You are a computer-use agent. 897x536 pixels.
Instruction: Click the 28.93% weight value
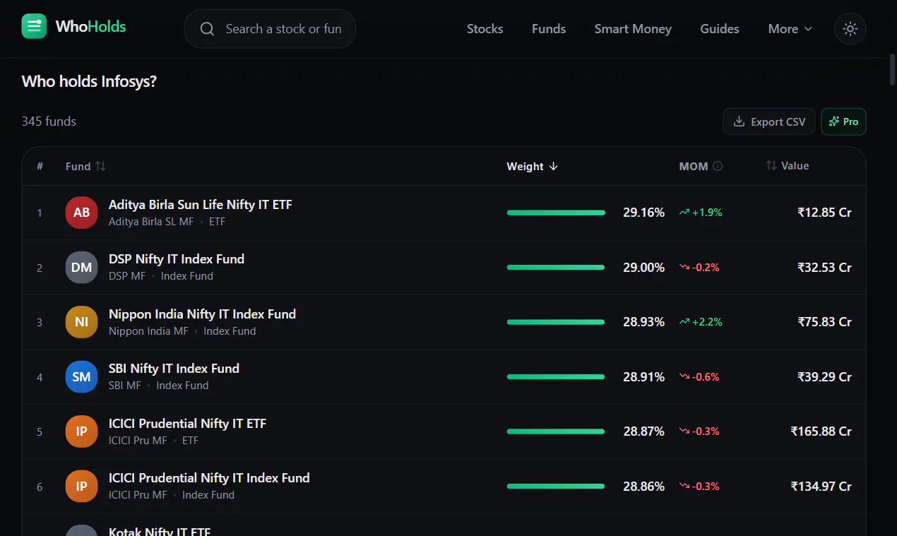[643, 322]
